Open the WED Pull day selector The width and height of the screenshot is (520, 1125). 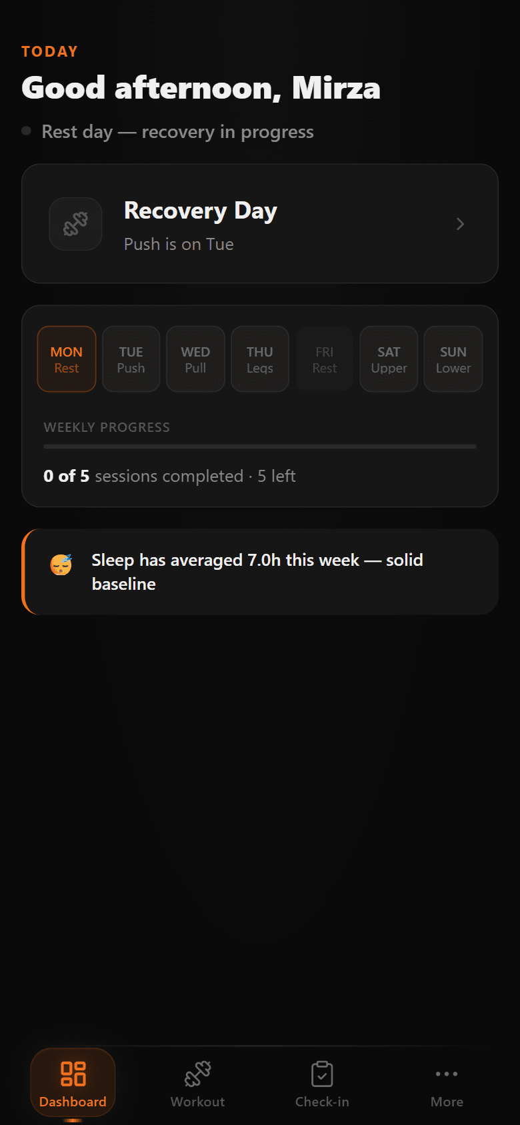click(195, 359)
